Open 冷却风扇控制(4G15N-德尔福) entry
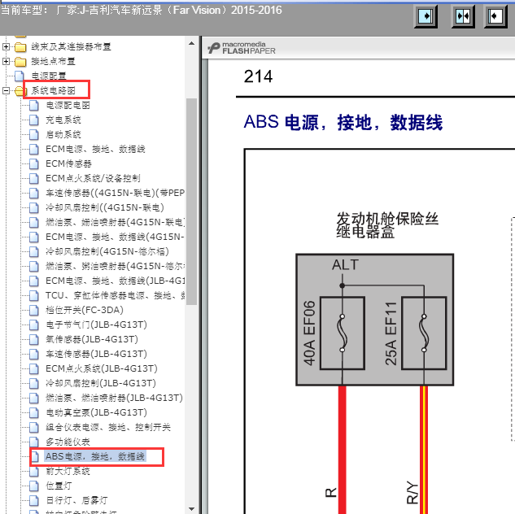Screen dimensions: 515x514 tap(107, 252)
